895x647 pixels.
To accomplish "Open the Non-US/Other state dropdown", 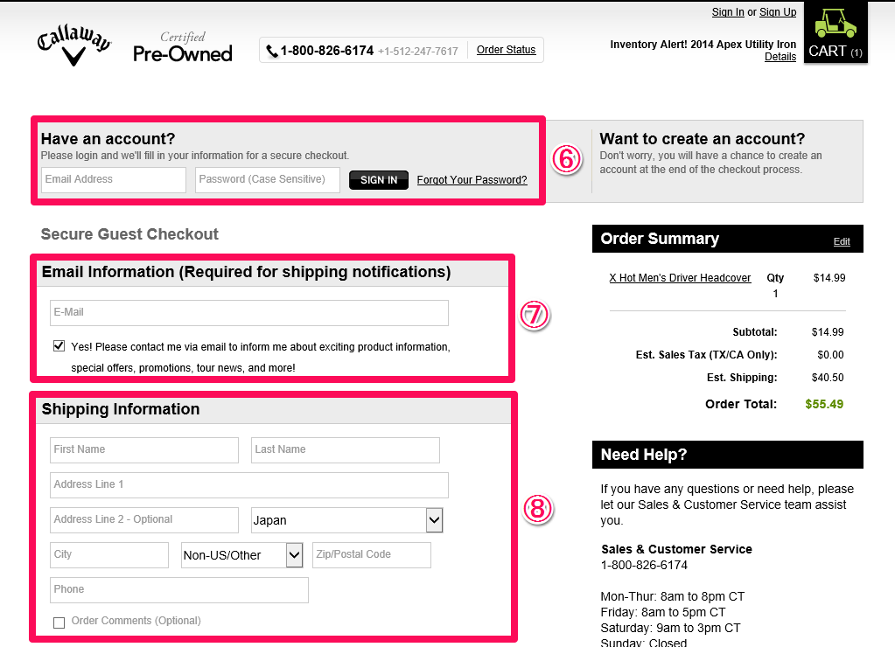I will pos(242,555).
